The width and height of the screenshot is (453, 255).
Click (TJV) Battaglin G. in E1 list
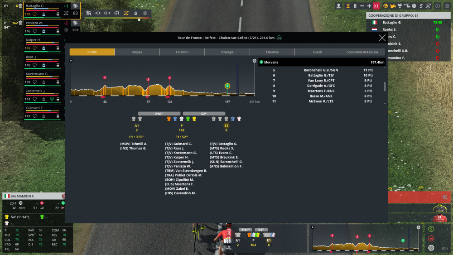coord(223,144)
